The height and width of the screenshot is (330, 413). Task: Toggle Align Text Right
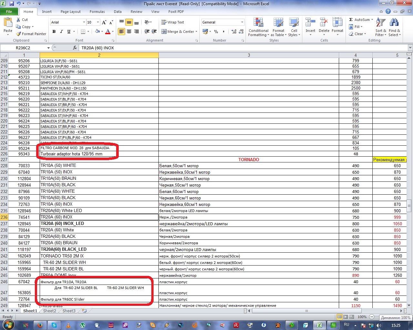136,32
